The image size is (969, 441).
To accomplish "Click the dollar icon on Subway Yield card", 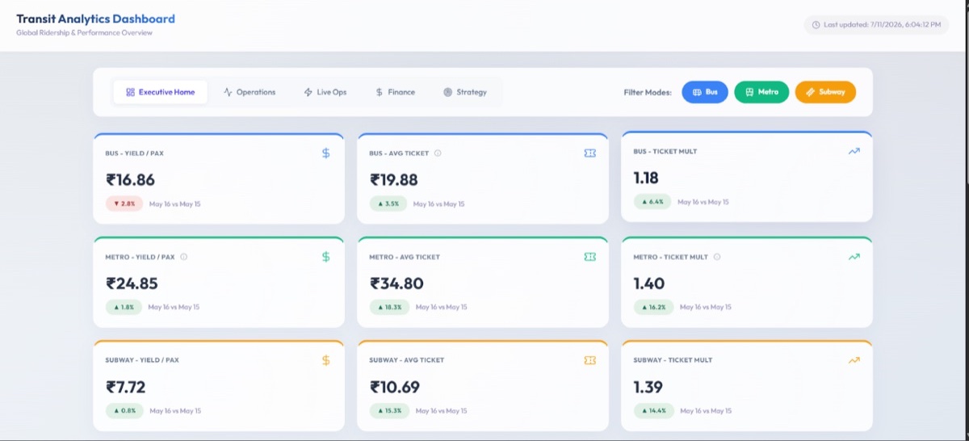I will click(x=326, y=360).
